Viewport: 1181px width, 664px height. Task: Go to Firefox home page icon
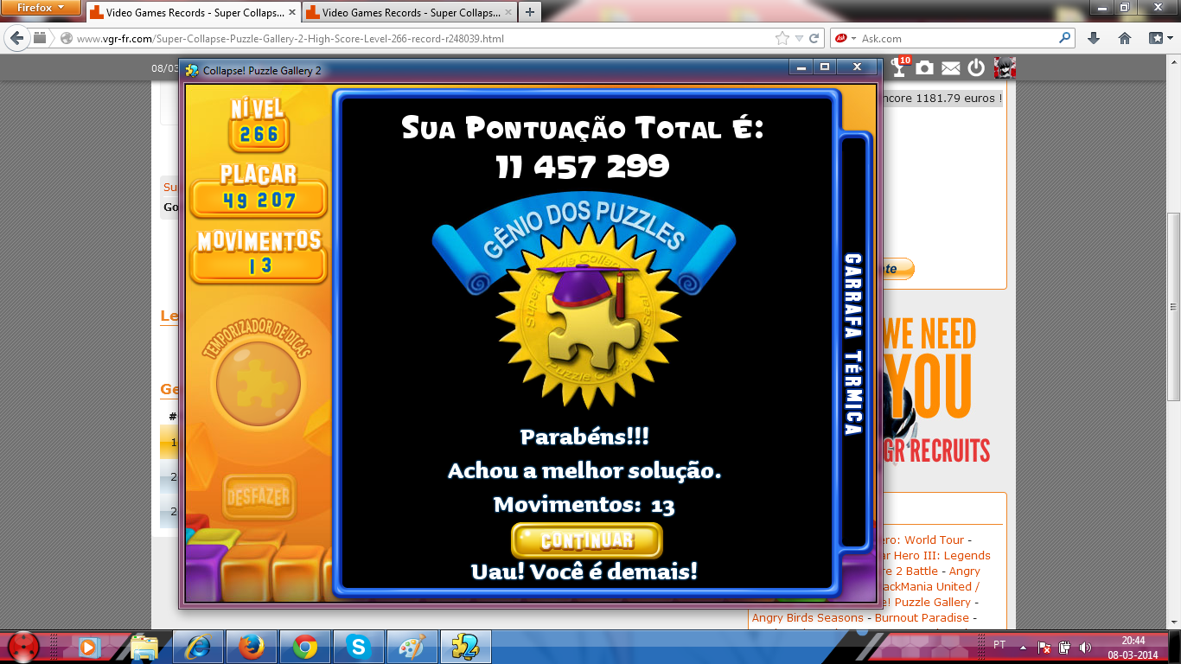point(1125,38)
